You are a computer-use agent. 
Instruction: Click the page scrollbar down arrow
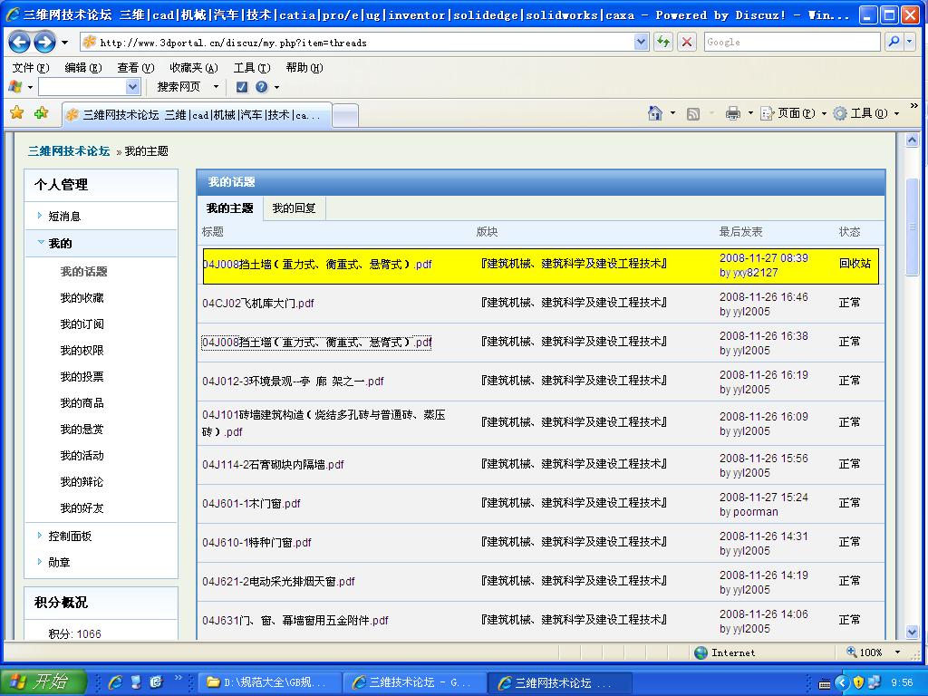point(912,632)
